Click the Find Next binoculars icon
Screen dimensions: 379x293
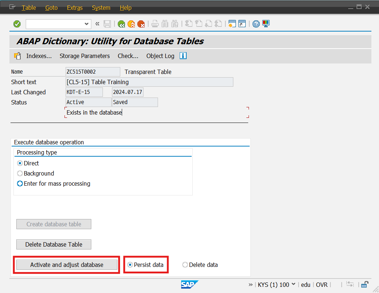click(175, 24)
